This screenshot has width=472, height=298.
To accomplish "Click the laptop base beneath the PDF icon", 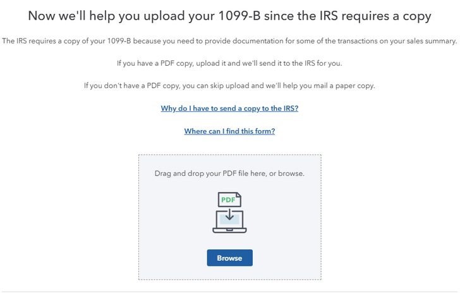I will point(229,230).
